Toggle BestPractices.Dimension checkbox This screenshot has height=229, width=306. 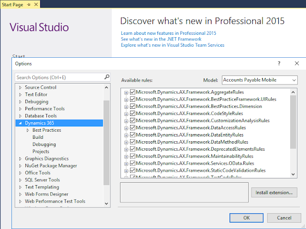[x=133, y=106]
